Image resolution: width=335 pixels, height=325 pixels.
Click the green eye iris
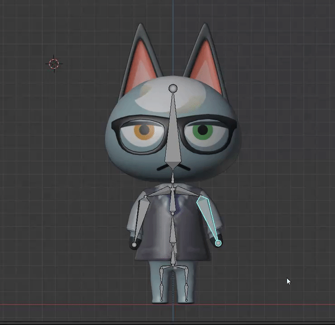pos(203,131)
